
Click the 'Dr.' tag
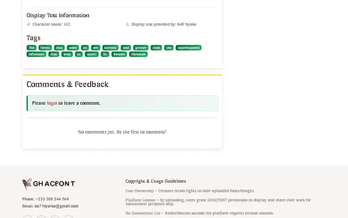tap(105, 55)
